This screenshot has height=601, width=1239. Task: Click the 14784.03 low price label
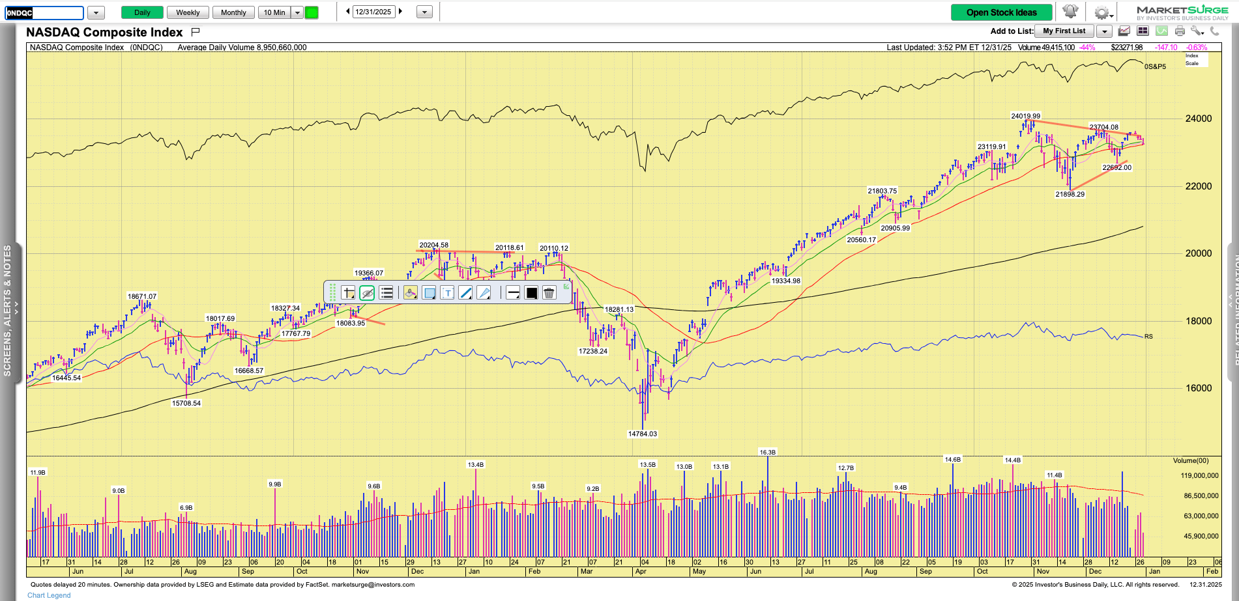click(643, 434)
